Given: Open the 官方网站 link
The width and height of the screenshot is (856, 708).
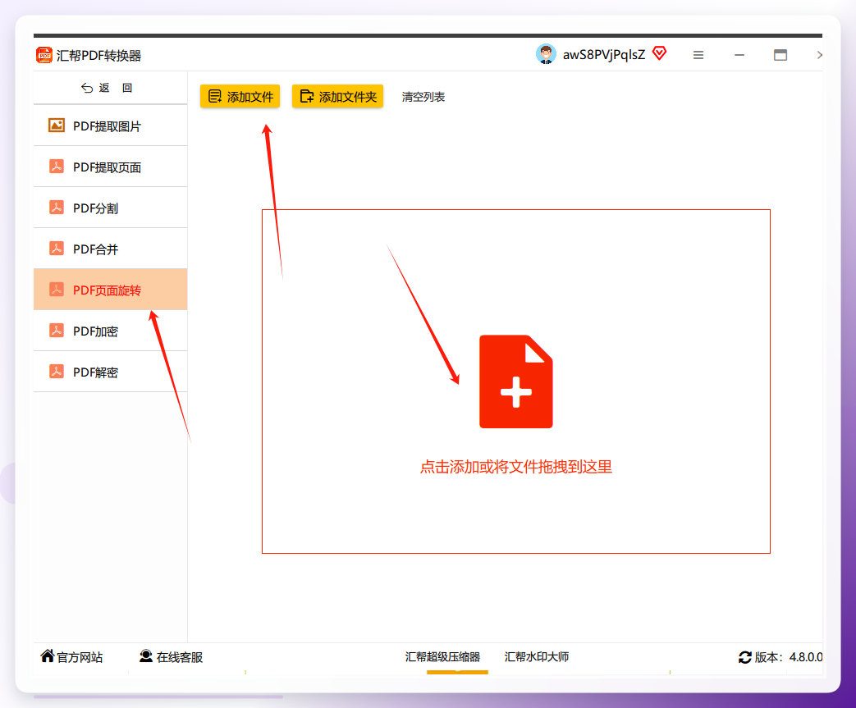Looking at the screenshot, I should 80,657.
